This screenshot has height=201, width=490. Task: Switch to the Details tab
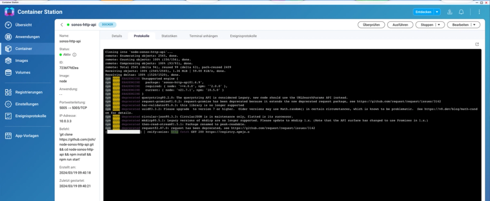117,36
